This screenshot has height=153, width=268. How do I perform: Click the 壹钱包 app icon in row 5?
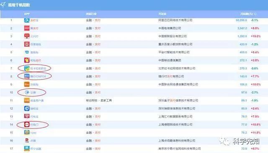point(27,52)
